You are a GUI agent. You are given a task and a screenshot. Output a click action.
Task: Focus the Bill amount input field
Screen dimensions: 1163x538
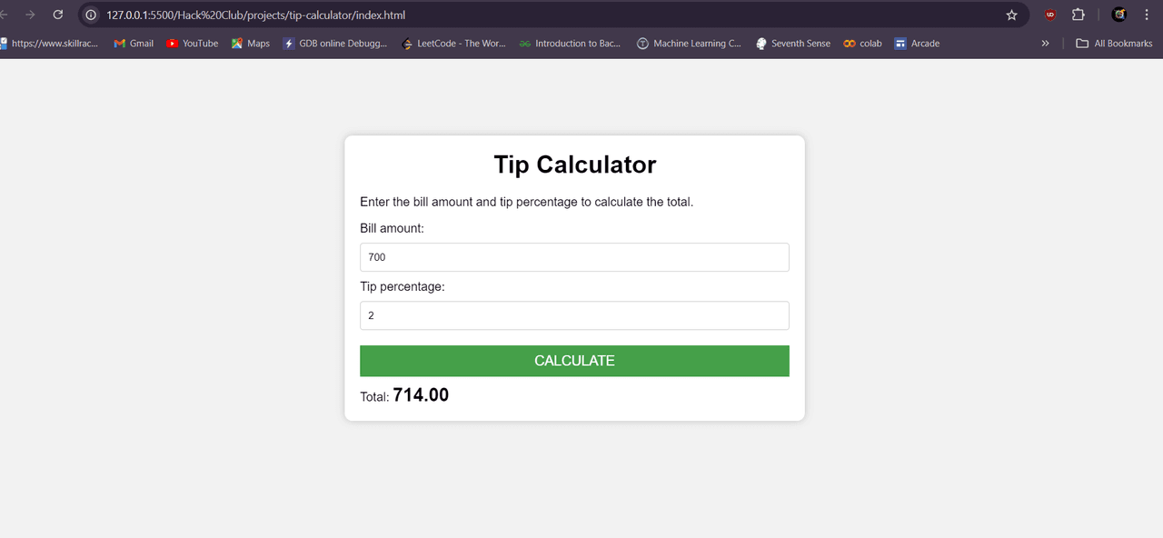pos(574,257)
